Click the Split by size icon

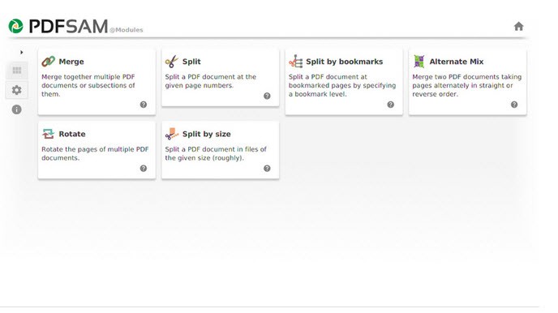click(x=171, y=134)
